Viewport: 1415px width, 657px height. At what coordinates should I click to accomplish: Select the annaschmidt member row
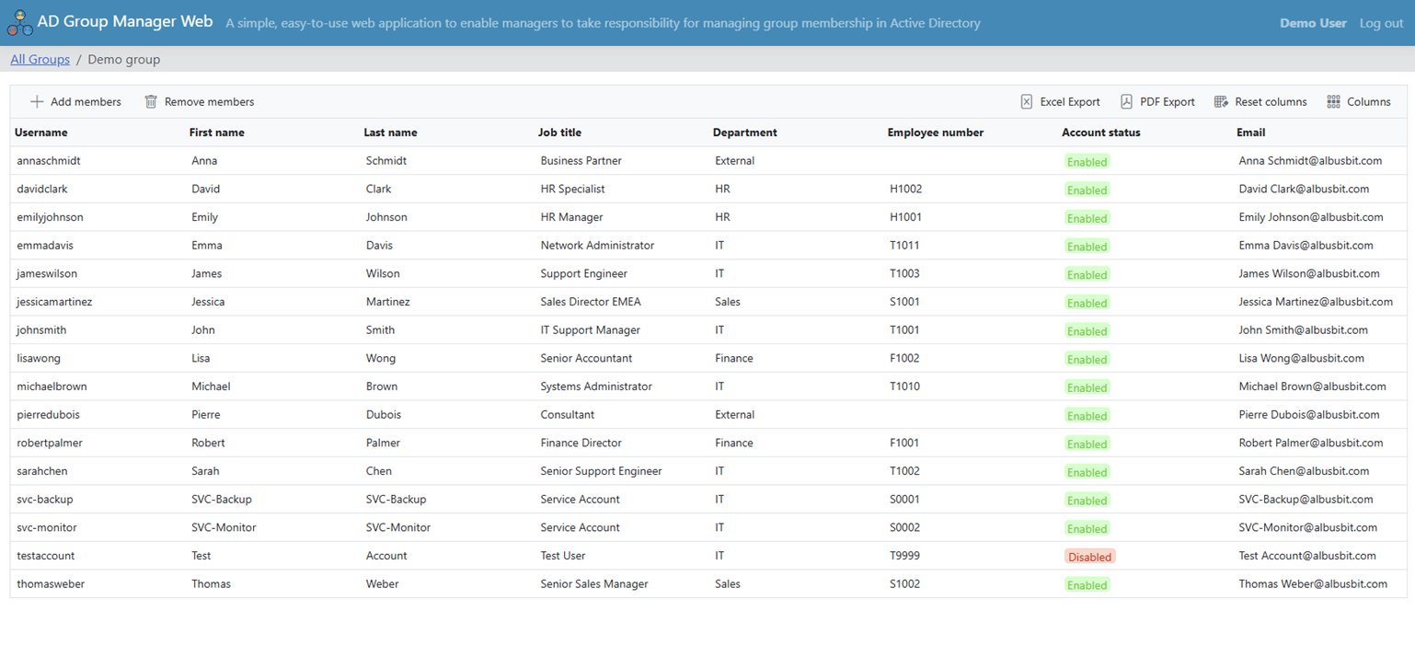[x=49, y=161]
